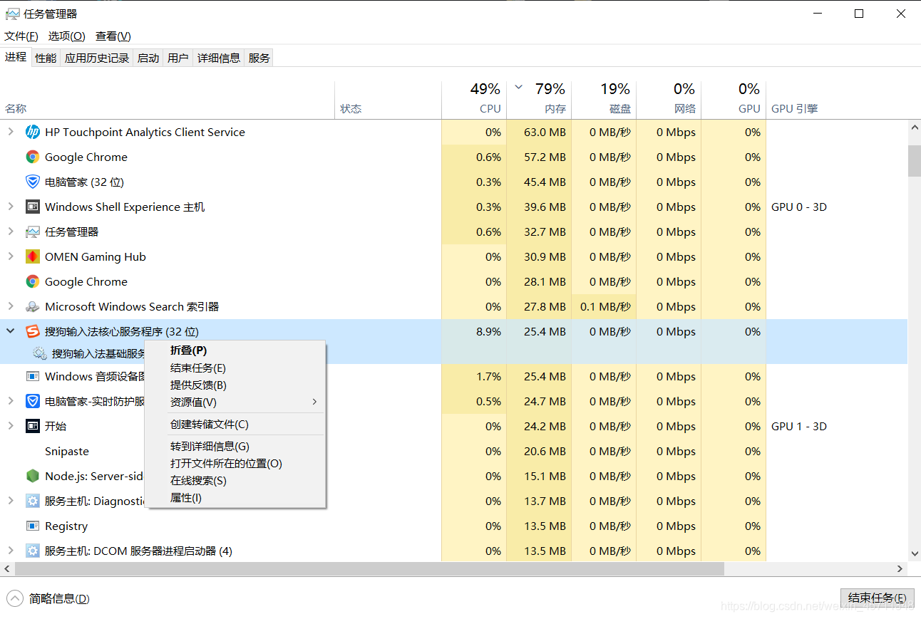The height and width of the screenshot is (619, 921).
Task: Switch to the 详细信息 tab
Action: pos(219,58)
